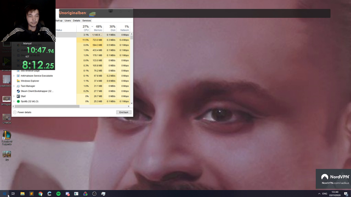
Task: Sort processes by CPU column
Action: pyautogui.click(x=83, y=28)
